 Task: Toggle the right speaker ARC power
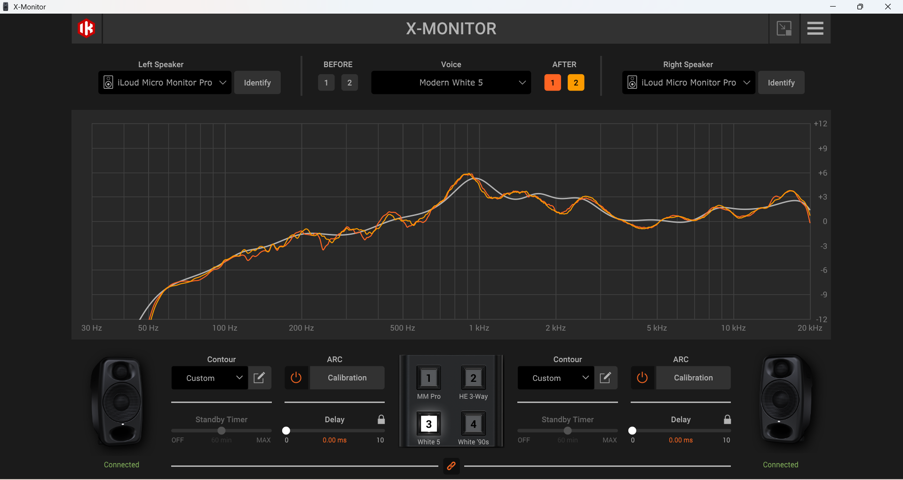coord(642,378)
